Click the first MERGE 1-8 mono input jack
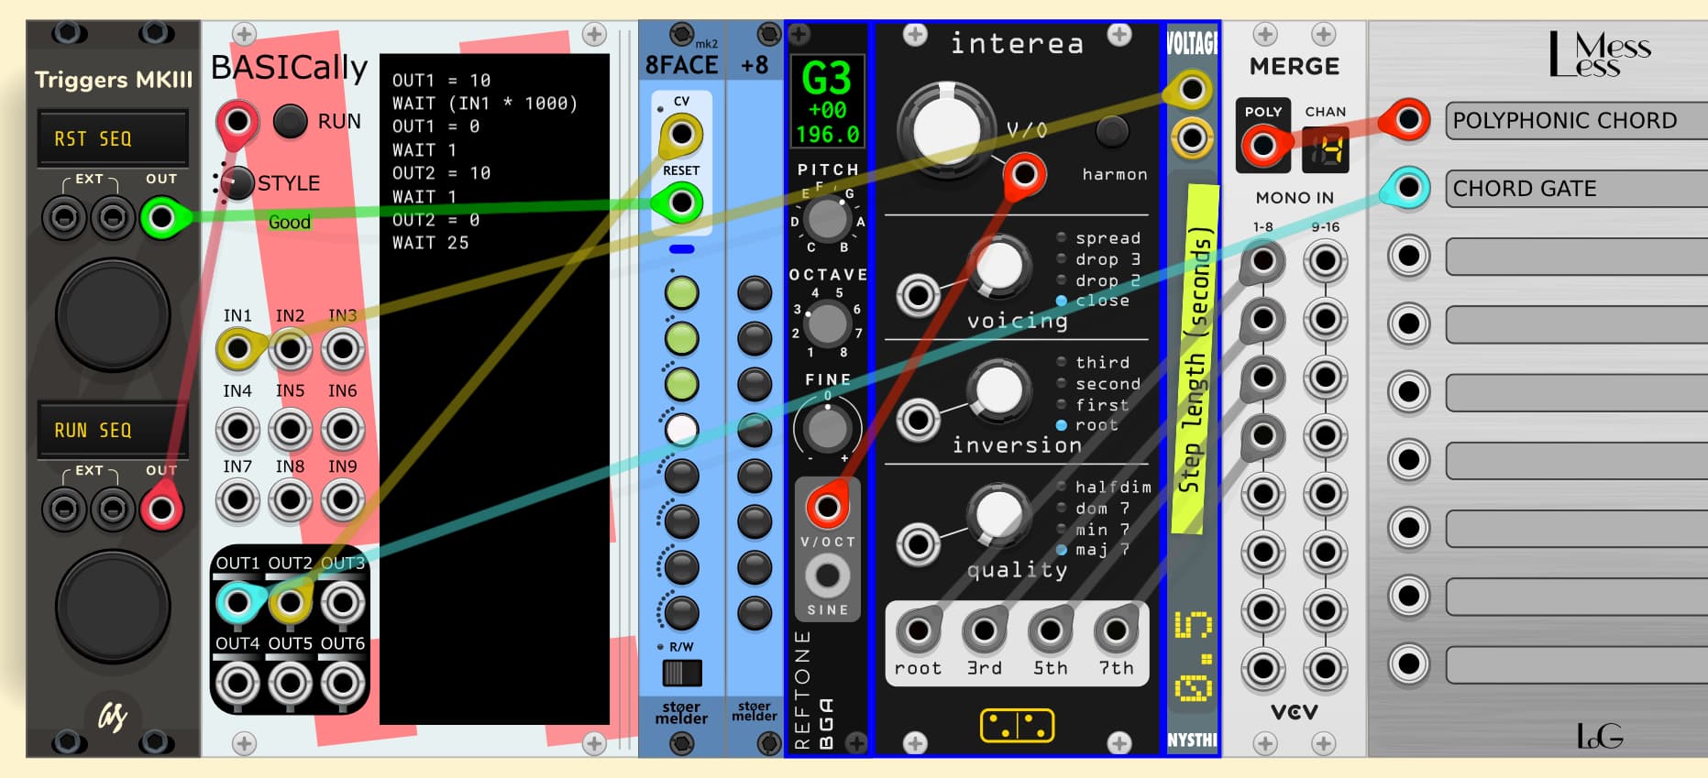The width and height of the screenshot is (1708, 778). tap(1262, 262)
